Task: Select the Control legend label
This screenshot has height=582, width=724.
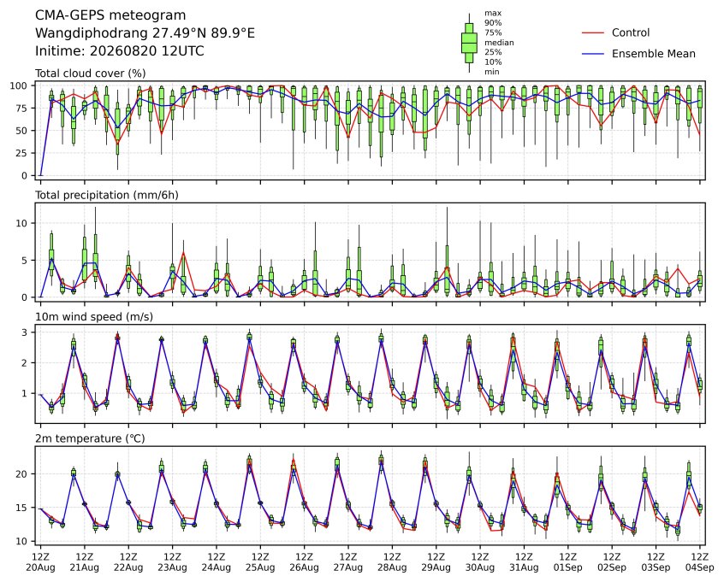Action: 630,32
